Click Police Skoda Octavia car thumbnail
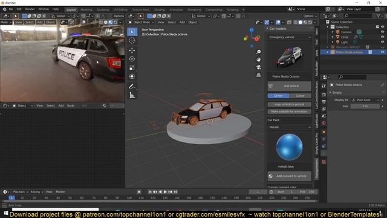 point(289,57)
